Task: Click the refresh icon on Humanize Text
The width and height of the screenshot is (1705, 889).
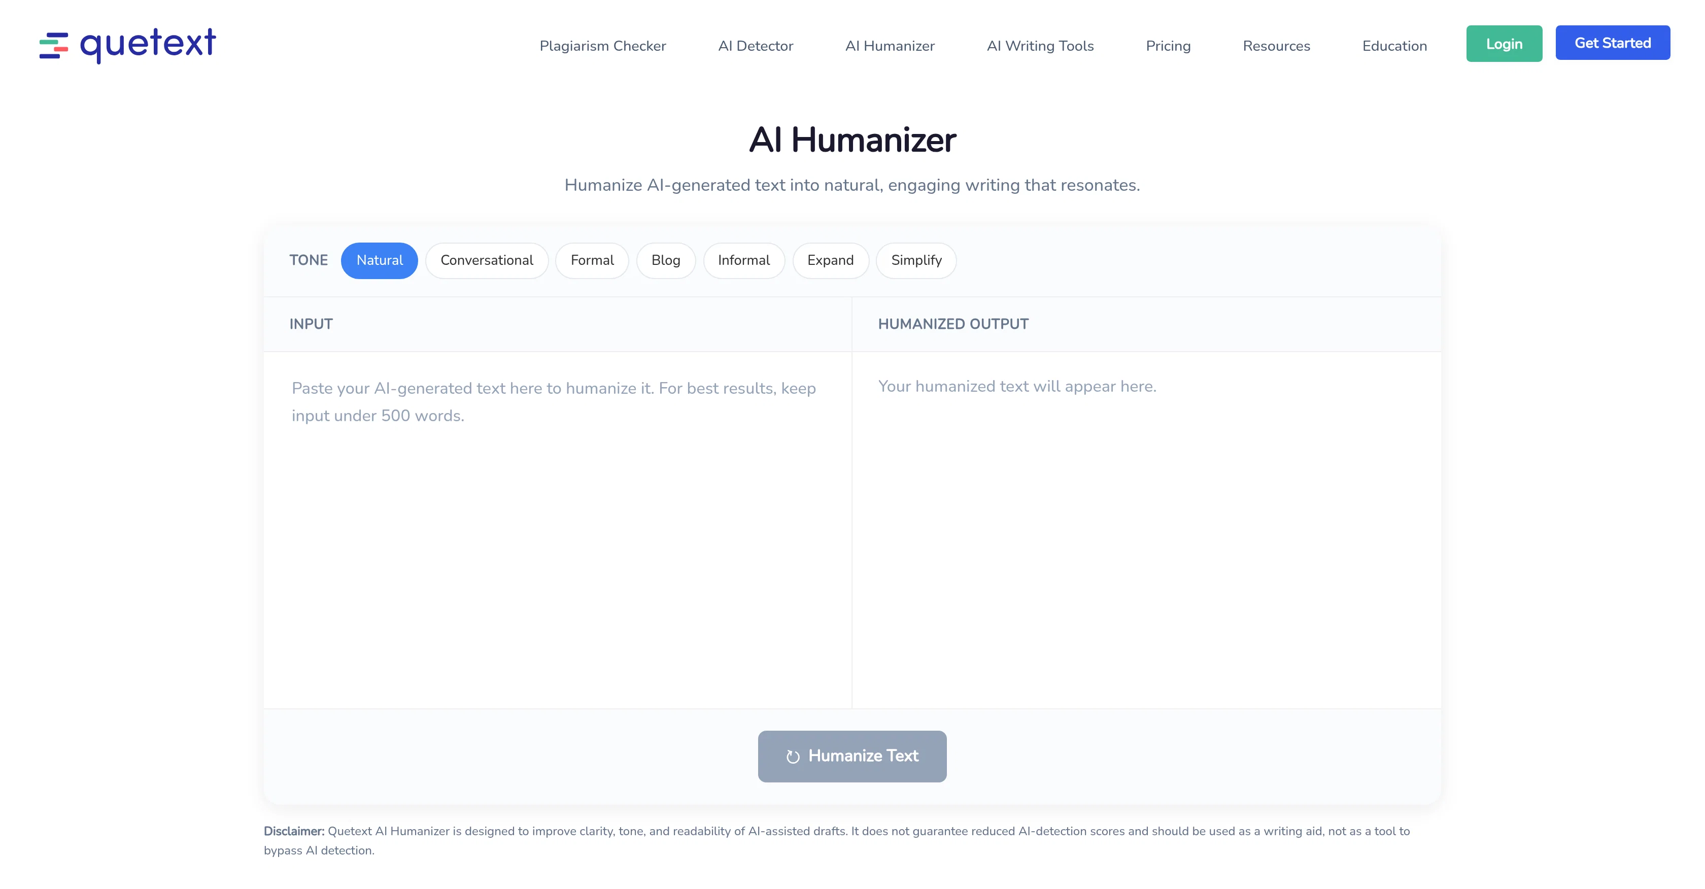Action: pyautogui.click(x=793, y=757)
